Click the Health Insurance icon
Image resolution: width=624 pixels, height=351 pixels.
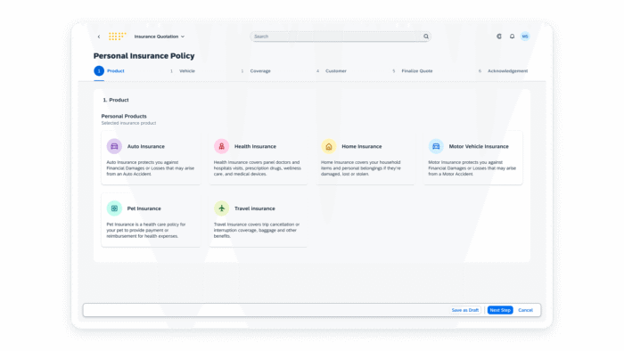(x=221, y=146)
